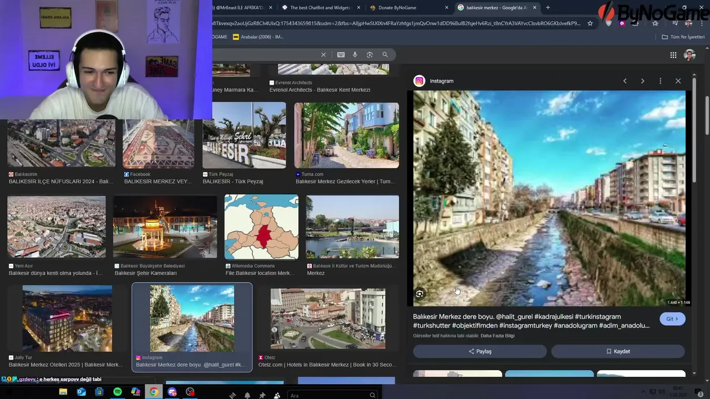710x399 pixels.
Task: Click the Ara search field in the bottom bar
Action: coord(333,395)
